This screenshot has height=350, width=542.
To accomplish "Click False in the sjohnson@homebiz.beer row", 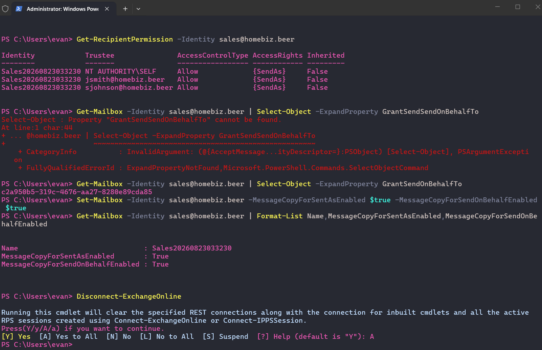I will (318, 88).
